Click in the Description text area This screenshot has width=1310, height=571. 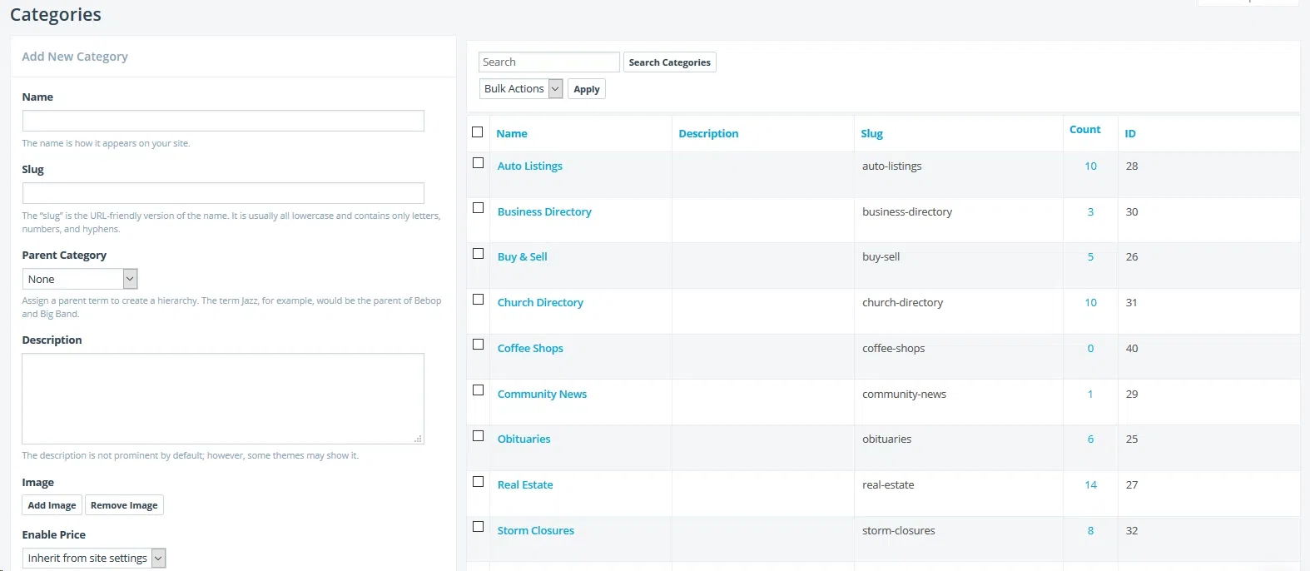pyautogui.click(x=223, y=399)
